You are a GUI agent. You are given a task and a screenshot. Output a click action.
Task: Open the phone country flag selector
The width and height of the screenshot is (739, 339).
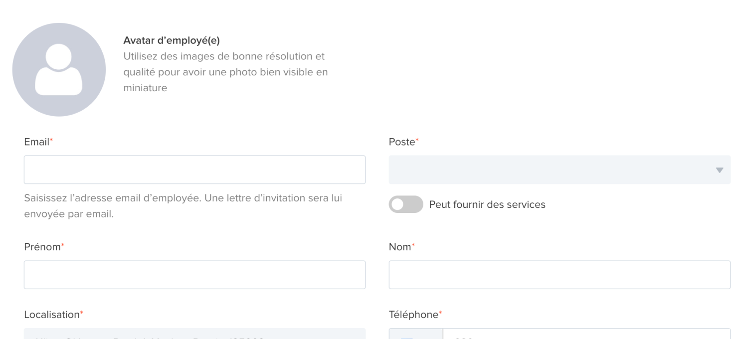tap(416, 335)
